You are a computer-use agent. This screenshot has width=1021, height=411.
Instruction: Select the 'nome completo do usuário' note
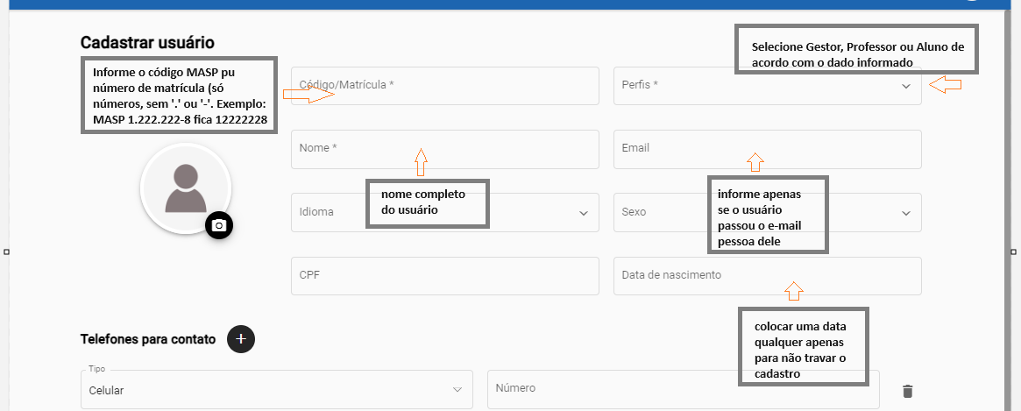(428, 202)
